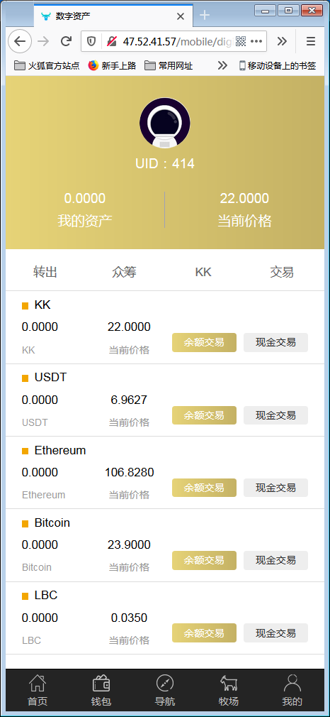Open the Firefox hamburger menu
This screenshot has width=330, height=717.
311,42
